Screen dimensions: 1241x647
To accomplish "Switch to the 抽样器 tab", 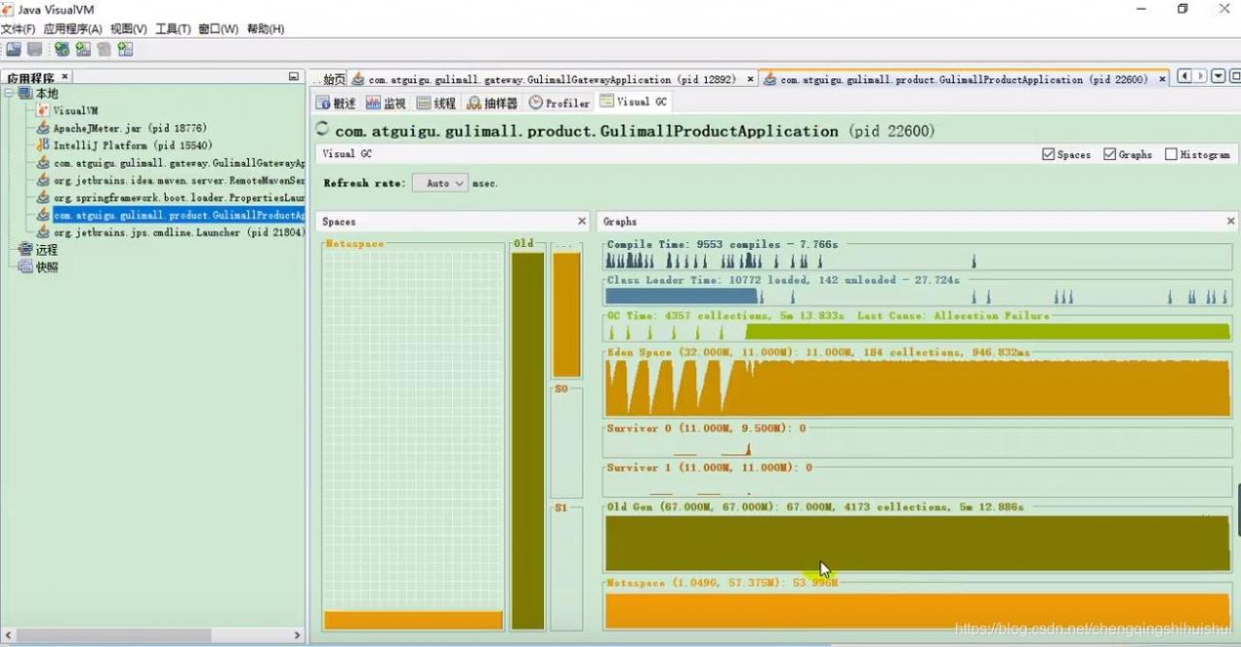I will 493,103.
